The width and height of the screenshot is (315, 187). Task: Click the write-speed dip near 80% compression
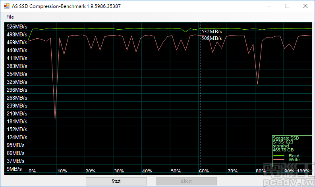(257, 83)
